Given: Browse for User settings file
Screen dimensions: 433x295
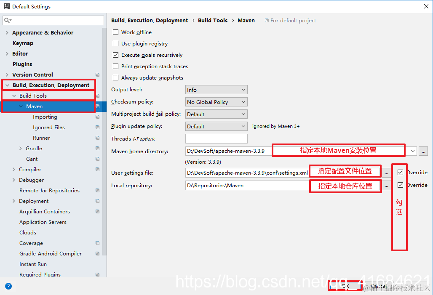Looking at the screenshot, I should pyautogui.click(x=387, y=173).
